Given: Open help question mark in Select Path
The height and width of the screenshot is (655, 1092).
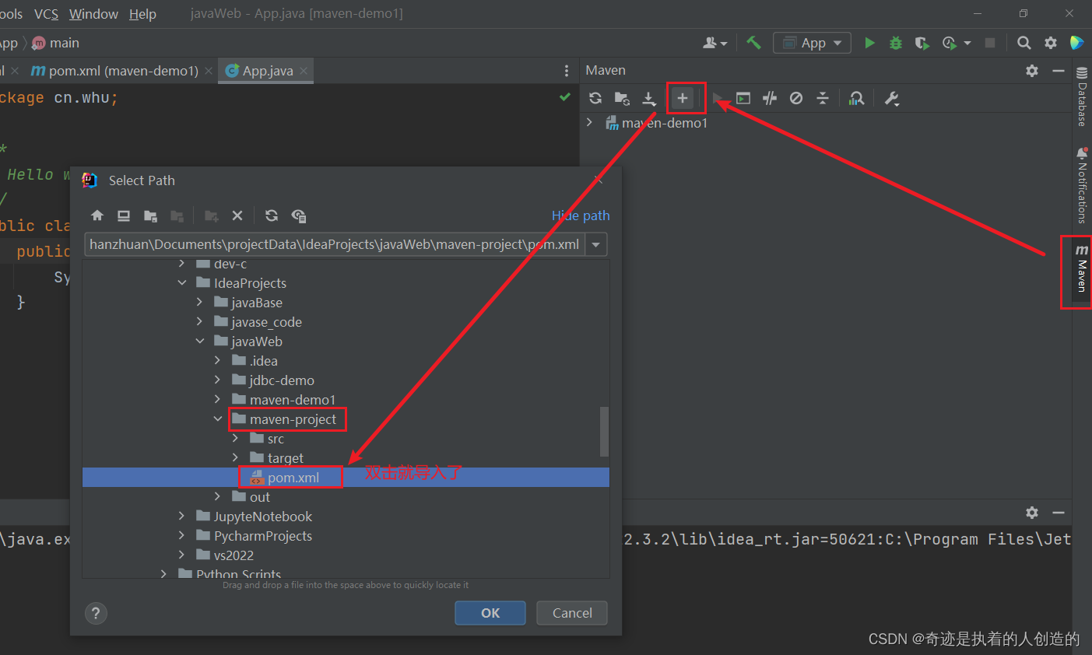Looking at the screenshot, I should tap(96, 613).
